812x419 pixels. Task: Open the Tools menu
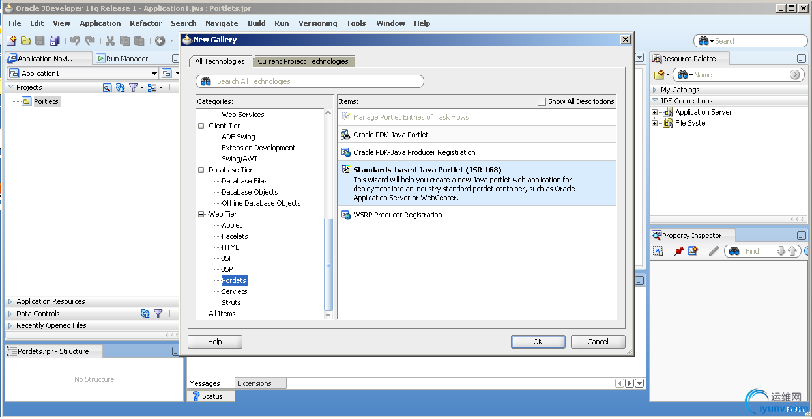(356, 23)
